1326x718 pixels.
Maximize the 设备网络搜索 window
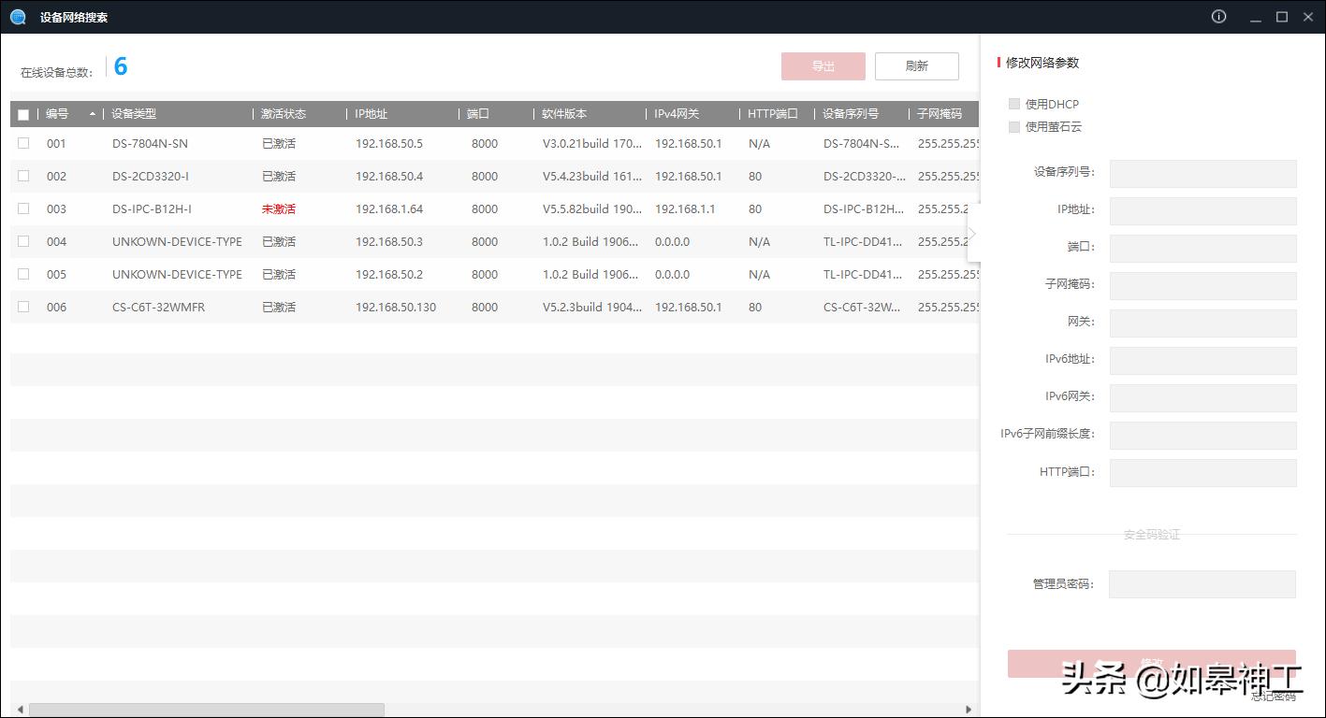click(x=1282, y=17)
